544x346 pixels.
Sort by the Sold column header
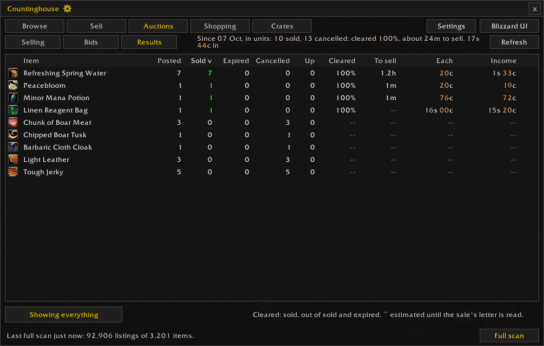[202, 61]
